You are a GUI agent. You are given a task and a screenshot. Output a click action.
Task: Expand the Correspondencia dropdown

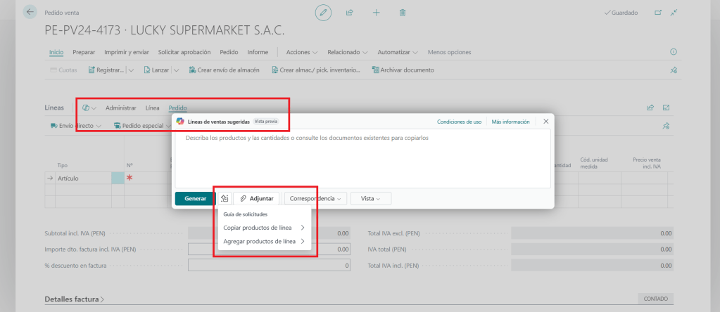315,199
